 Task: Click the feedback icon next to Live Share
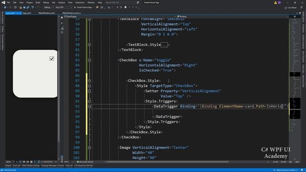[x=301, y=8]
